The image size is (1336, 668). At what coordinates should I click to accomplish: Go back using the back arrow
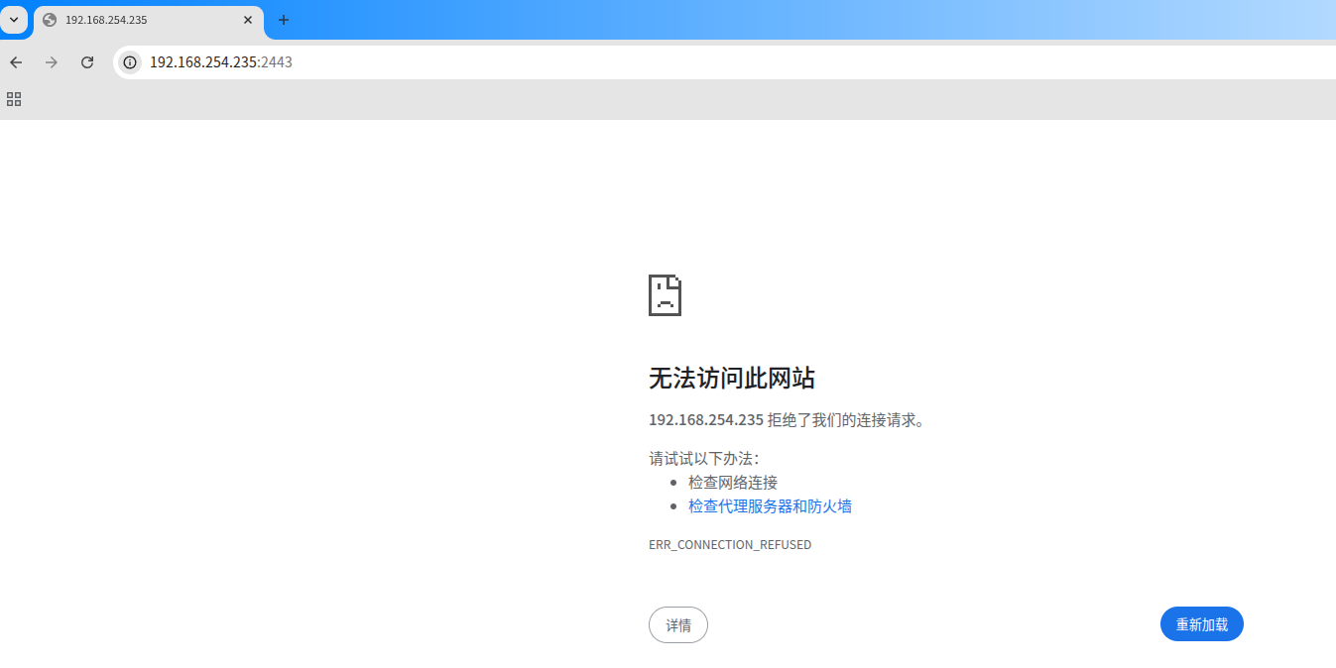(x=16, y=62)
